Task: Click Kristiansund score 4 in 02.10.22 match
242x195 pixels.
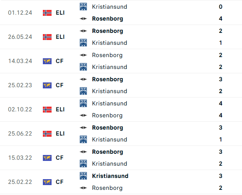Action: (221, 103)
